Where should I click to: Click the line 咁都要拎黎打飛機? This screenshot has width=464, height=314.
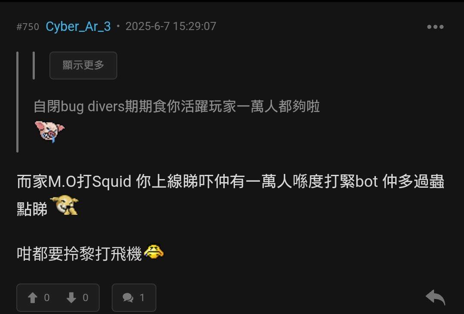coord(79,253)
